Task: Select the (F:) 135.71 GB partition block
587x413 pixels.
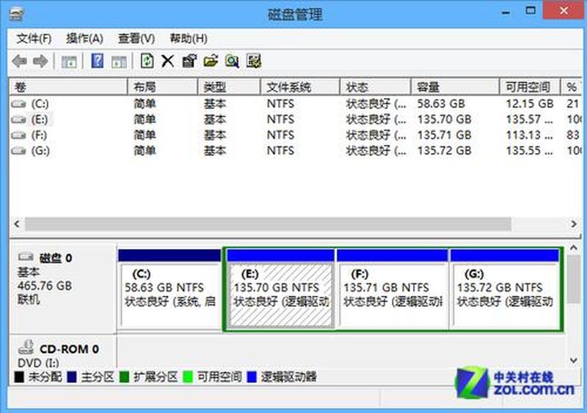Action: pyautogui.click(x=393, y=289)
